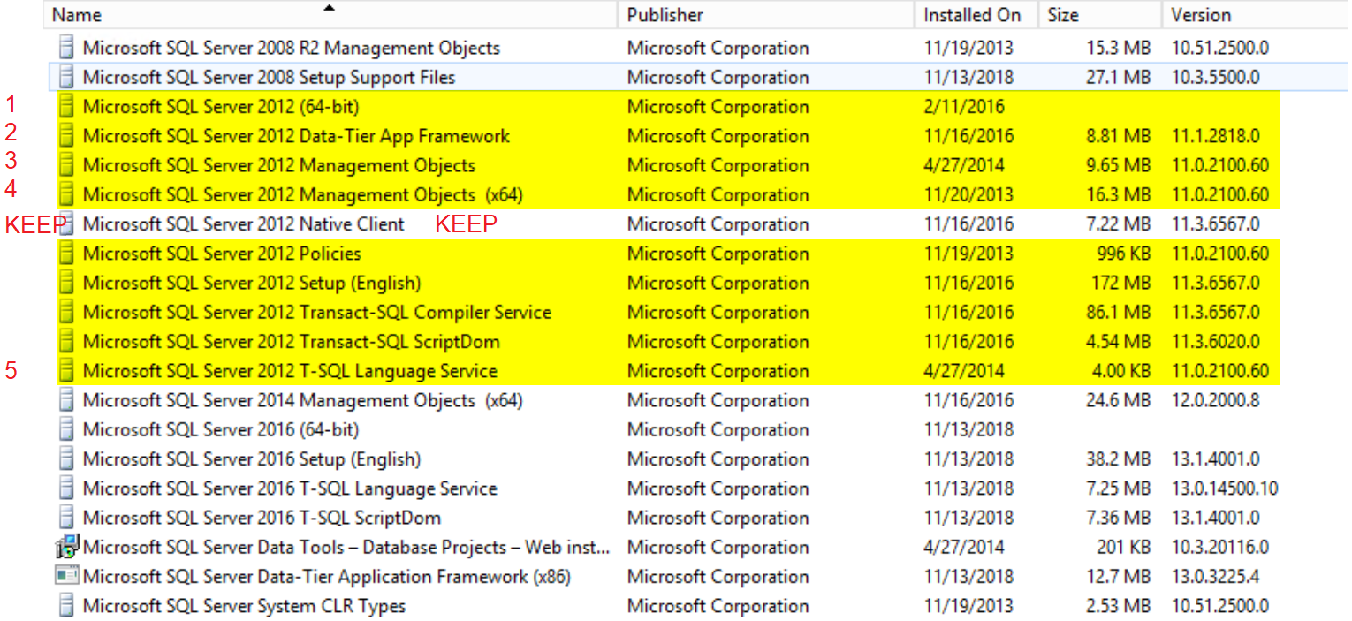1352x621 pixels.
Task: Click icon of SQL Server System CLR Types
Action: (x=65, y=606)
